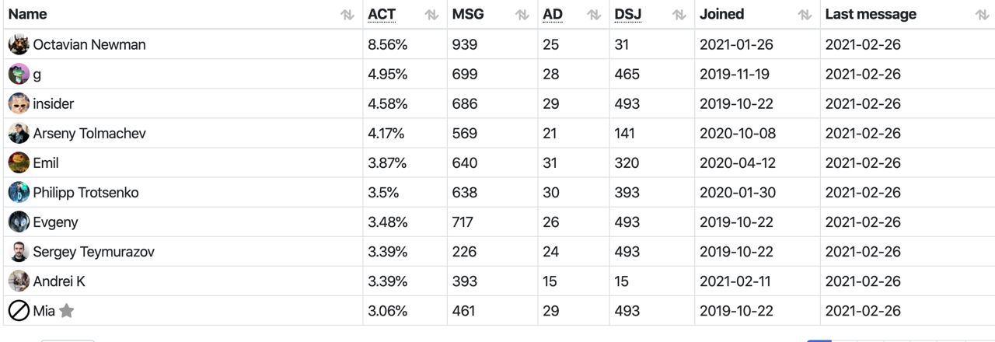This screenshot has height=342, width=995.
Task: Select the Evgeny user row name
Action: [x=55, y=222]
